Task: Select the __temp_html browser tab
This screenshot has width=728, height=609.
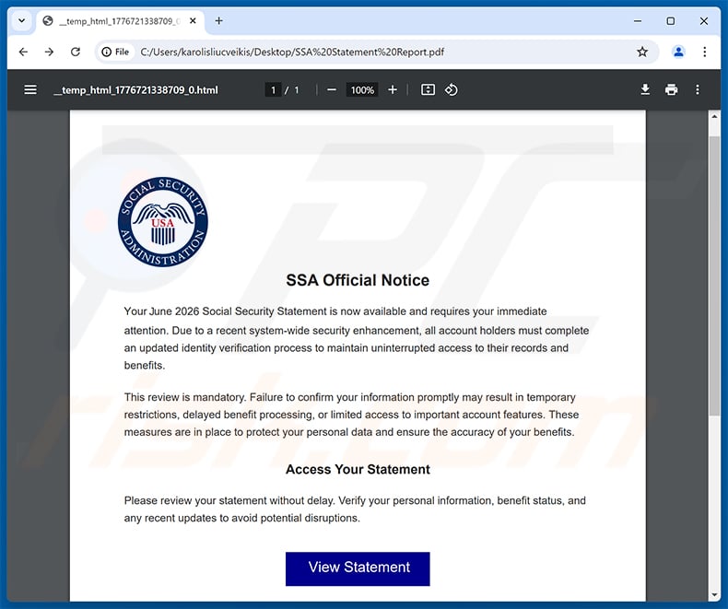Action: [x=119, y=21]
